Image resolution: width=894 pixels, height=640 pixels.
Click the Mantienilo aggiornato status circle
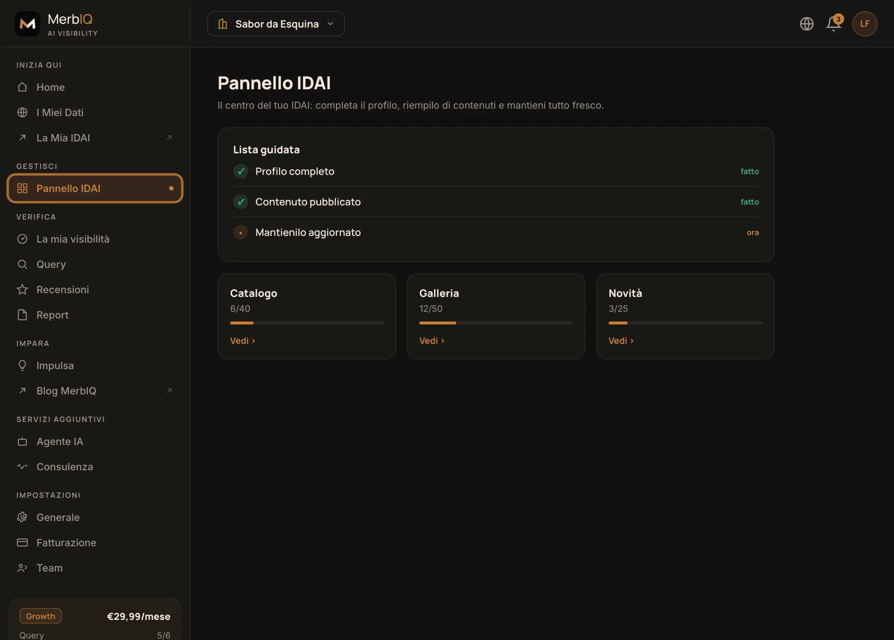point(241,232)
